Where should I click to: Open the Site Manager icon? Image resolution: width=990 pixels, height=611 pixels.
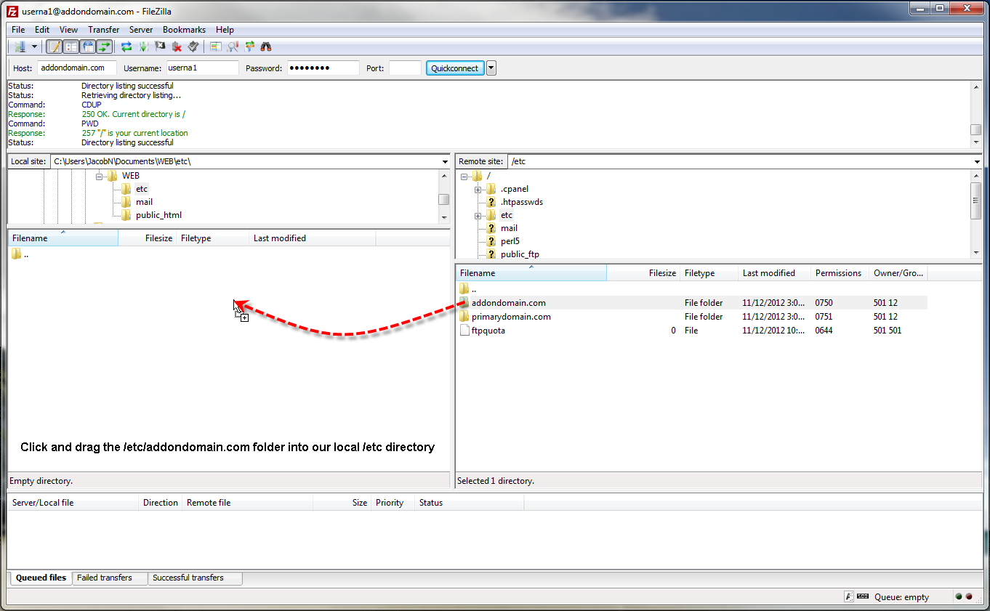point(20,46)
